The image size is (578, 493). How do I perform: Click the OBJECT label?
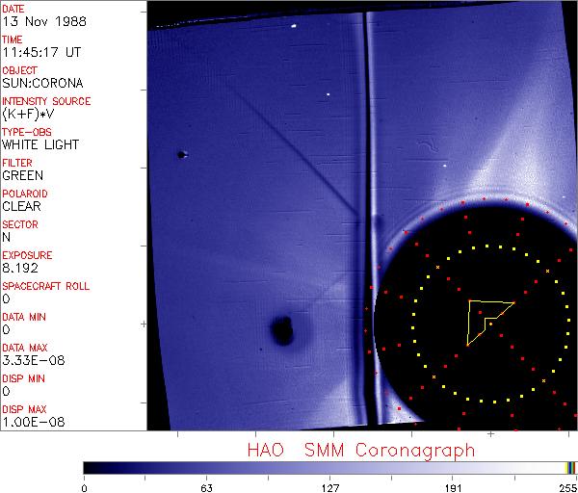pos(19,70)
